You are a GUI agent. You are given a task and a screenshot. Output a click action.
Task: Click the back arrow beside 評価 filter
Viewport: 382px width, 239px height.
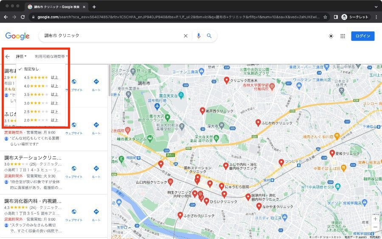tap(7, 56)
